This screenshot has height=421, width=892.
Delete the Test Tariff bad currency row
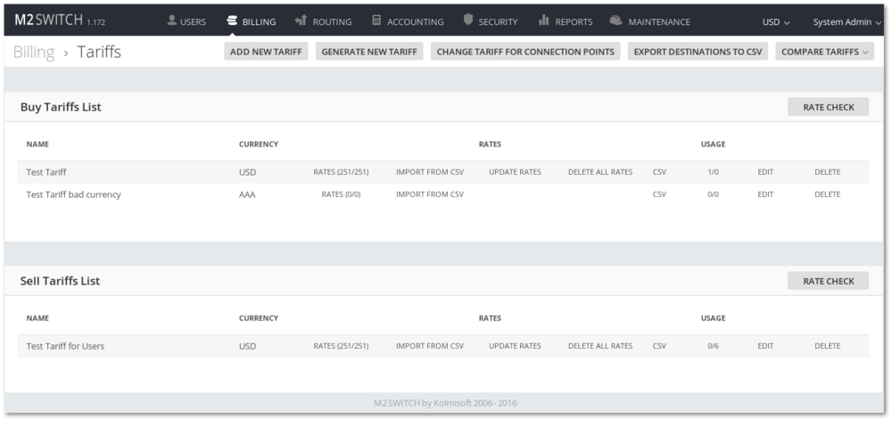coord(827,194)
